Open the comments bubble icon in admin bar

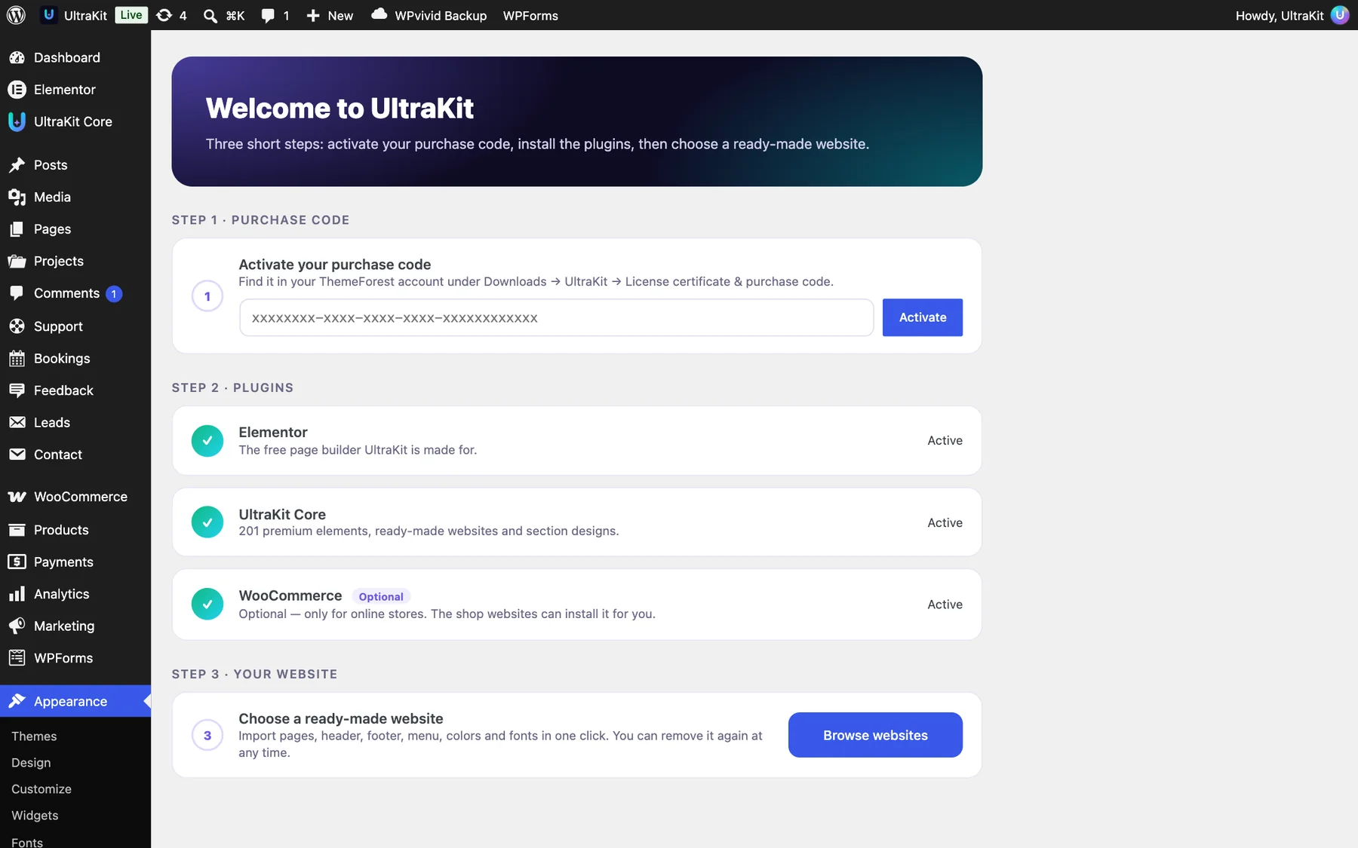268,16
